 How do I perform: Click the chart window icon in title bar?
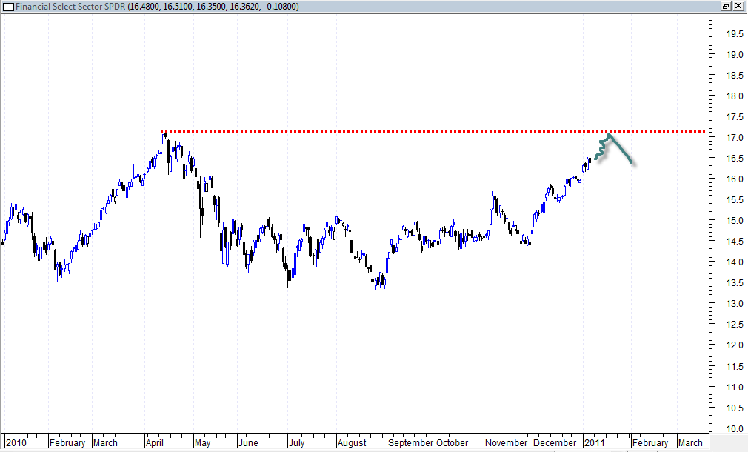[8, 7]
